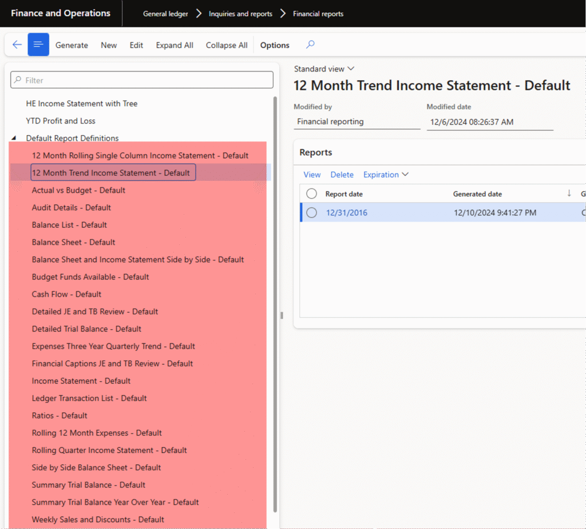Image resolution: width=586 pixels, height=529 pixels.
Task: Click the chevron after General ledger breadcrumb
Action: coord(199,14)
